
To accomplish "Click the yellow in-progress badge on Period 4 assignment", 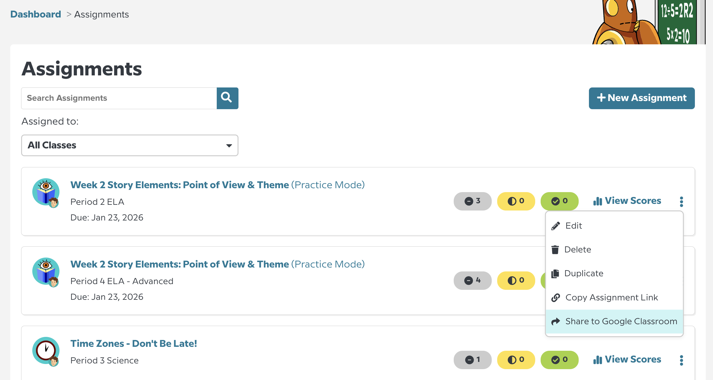I will pos(516,280).
